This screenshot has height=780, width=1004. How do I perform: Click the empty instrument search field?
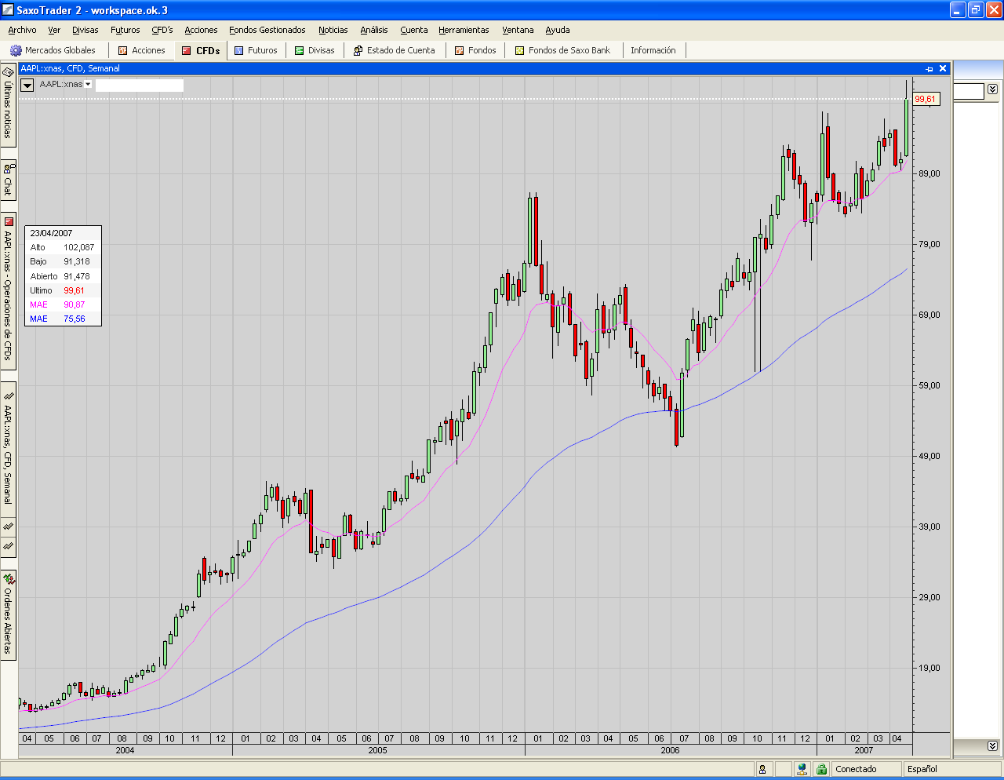click(x=140, y=85)
